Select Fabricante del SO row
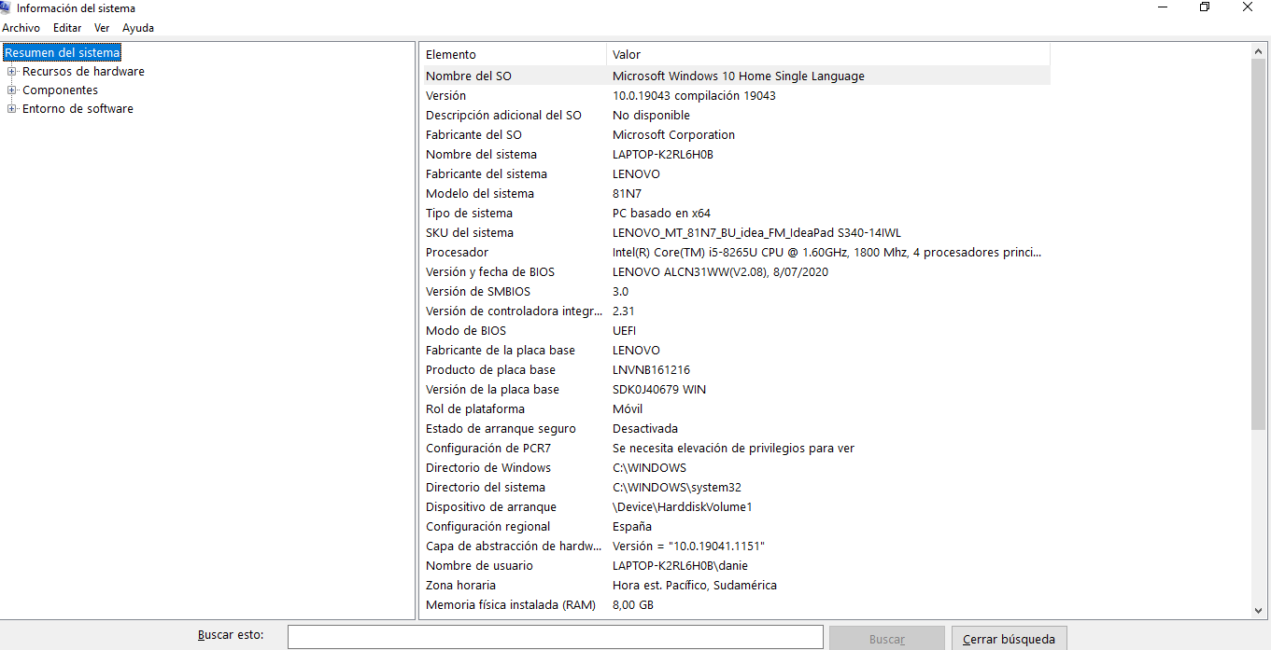 [736, 135]
